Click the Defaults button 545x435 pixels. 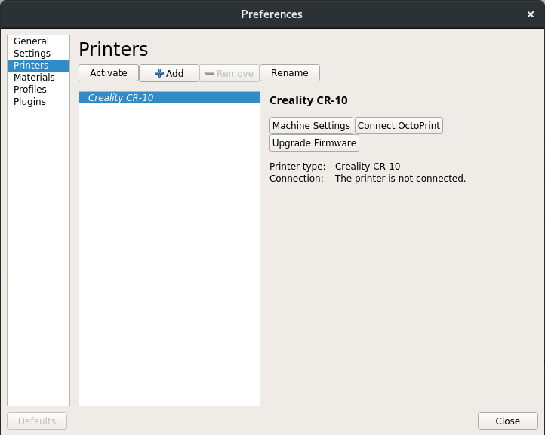pyautogui.click(x=37, y=421)
